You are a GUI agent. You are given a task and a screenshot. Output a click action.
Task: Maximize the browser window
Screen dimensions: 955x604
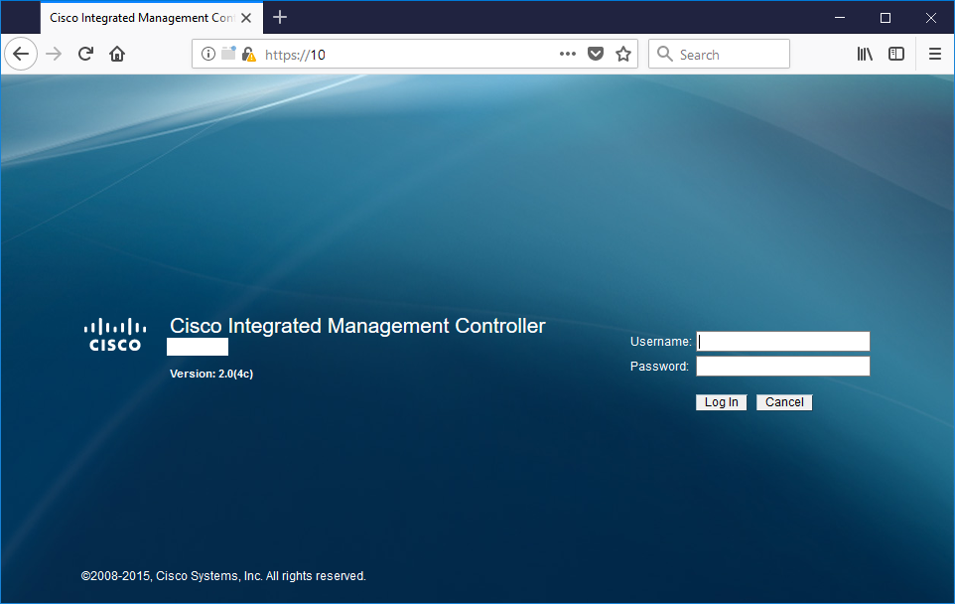(886, 18)
